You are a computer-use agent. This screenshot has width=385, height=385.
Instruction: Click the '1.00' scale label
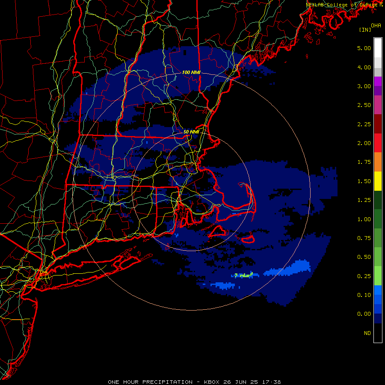pos(364,219)
